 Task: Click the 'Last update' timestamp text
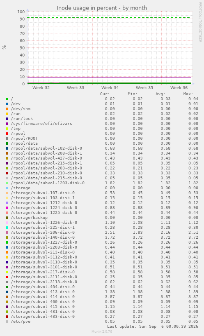point(153,327)
